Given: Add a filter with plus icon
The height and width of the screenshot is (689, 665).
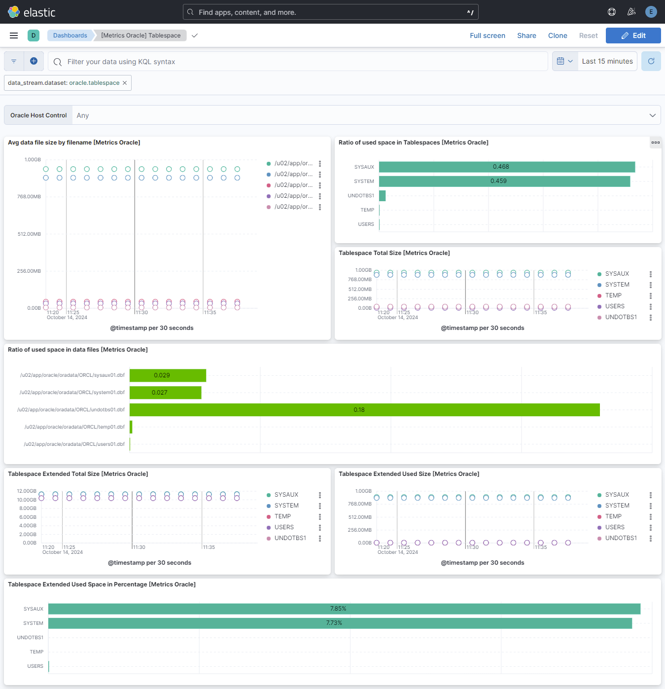Looking at the screenshot, I should pos(34,61).
